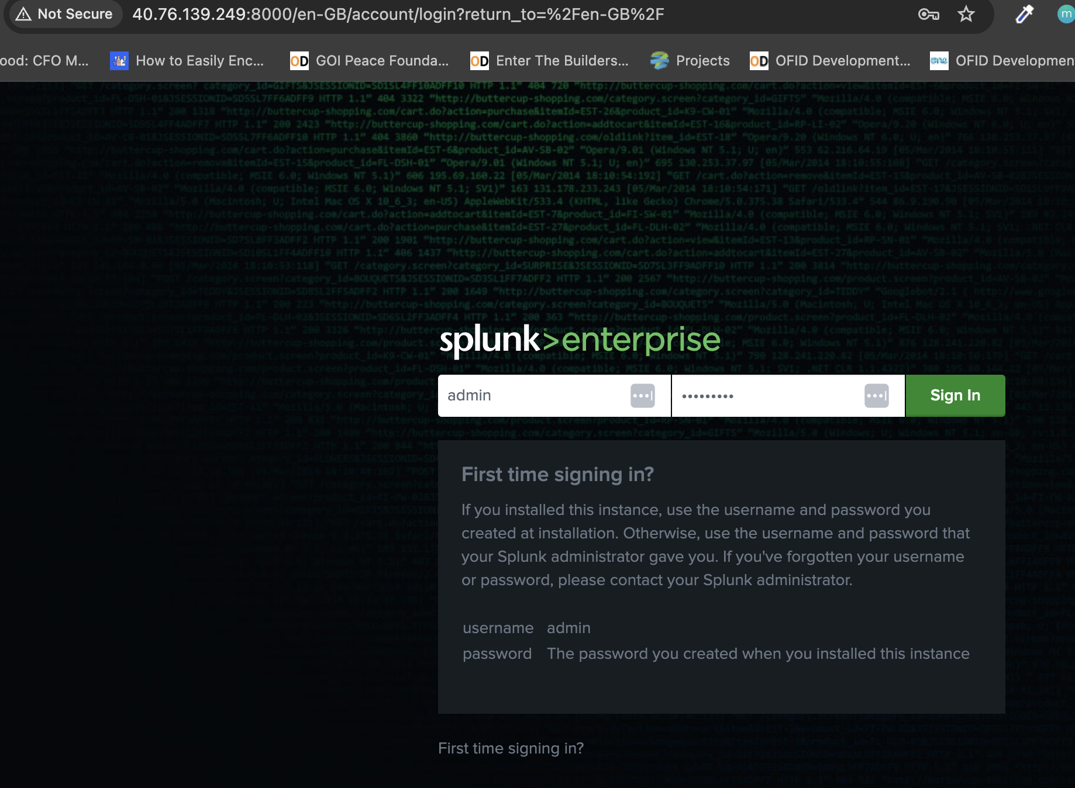Image resolution: width=1075 pixels, height=788 pixels.
Task: Open the 'CFO M...' bookmark
Action: (44, 61)
